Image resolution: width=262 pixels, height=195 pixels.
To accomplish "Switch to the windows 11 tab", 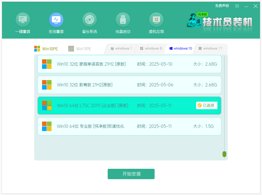I will pyautogui.click(x=210, y=48).
